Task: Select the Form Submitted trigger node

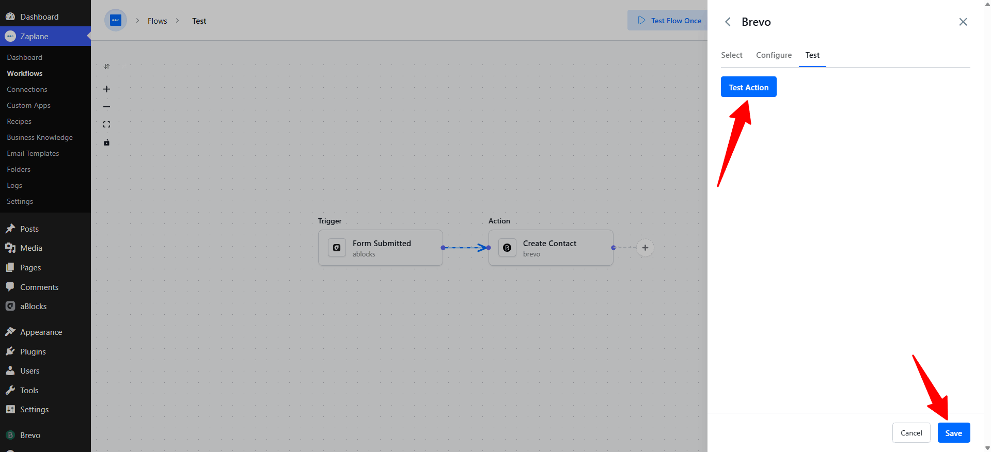Action: (x=381, y=248)
